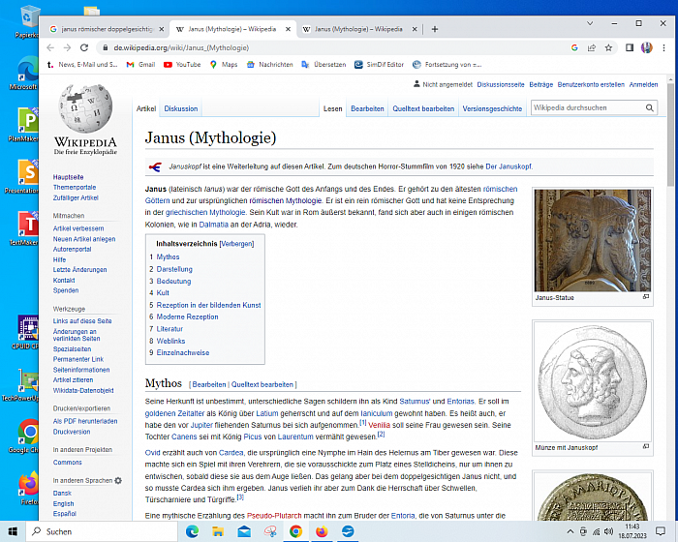678x542 pixels.
Task: Open the Janus-Statue photo thumbnail
Action: tap(593, 240)
